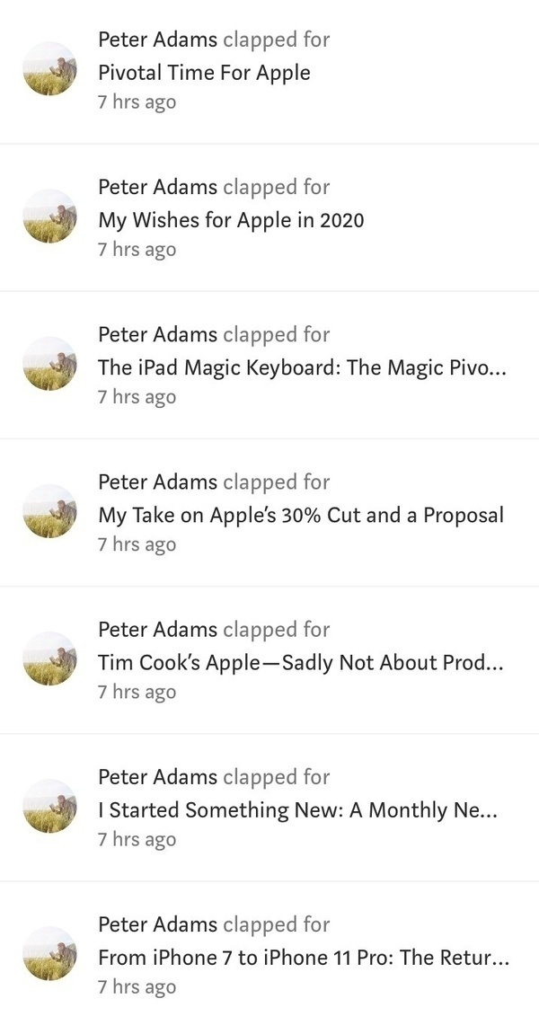Click avatar beside 'Pivotal Time For Apple'

[x=49, y=69]
